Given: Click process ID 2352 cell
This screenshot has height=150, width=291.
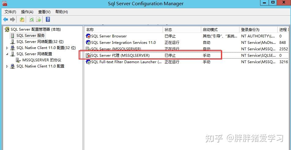Looking at the screenshot, I should pos(284,49).
